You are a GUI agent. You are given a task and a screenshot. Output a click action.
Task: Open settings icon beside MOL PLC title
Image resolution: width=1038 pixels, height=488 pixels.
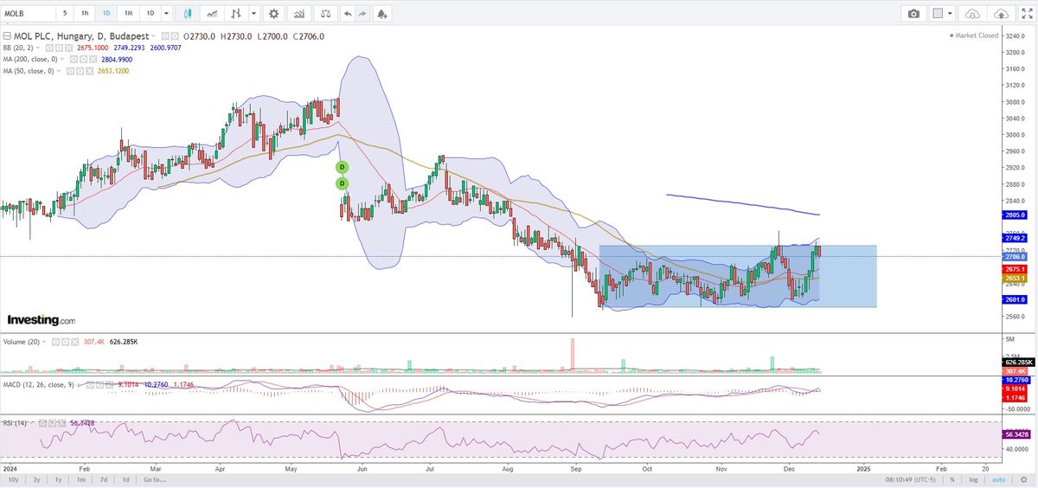pos(175,36)
